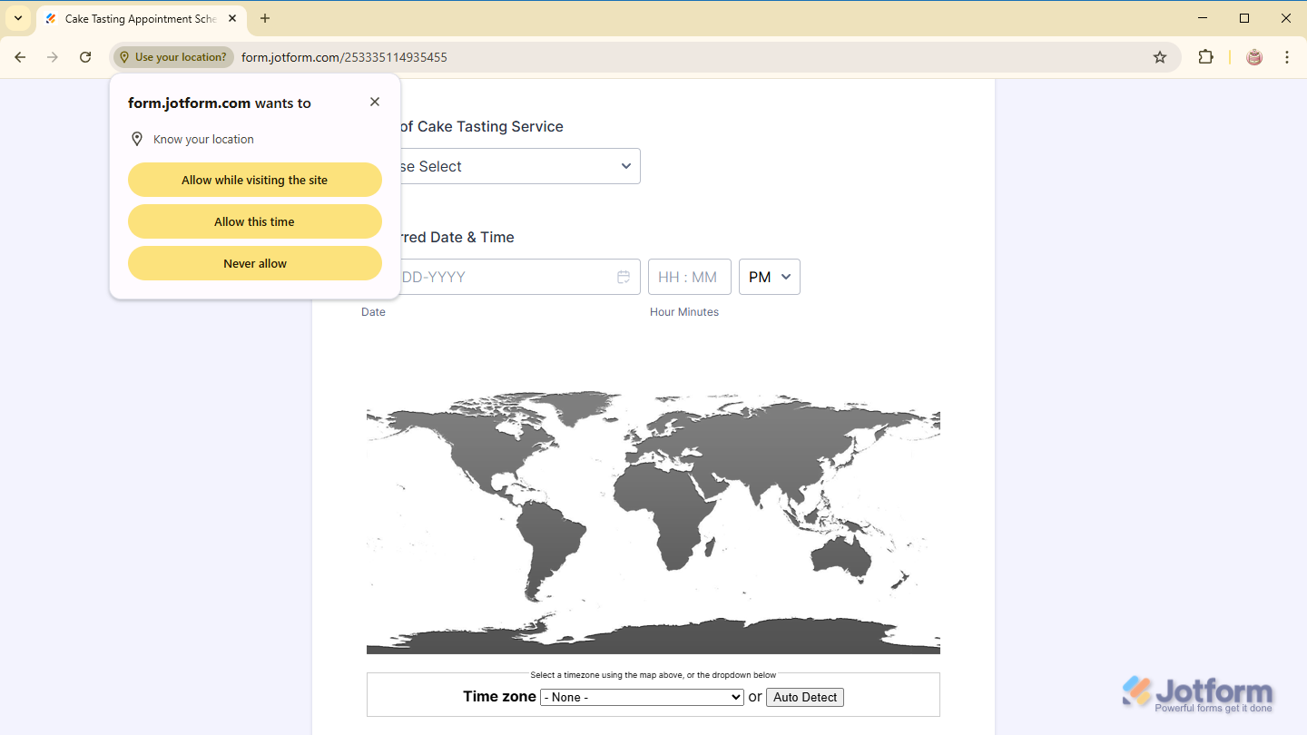This screenshot has height=735, width=1307.
Task: Open a new browser tab
Action: click(x=264, y=18)
